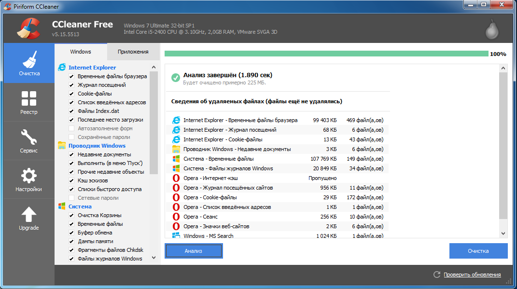The width and height of the screenshot is (517, 289).
Task: Click Opera icon beside Значки веб-сайтов
Action: pos(176,226)
